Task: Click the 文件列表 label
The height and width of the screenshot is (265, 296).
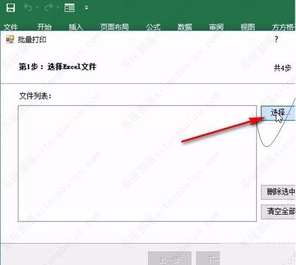Action: 35,96
